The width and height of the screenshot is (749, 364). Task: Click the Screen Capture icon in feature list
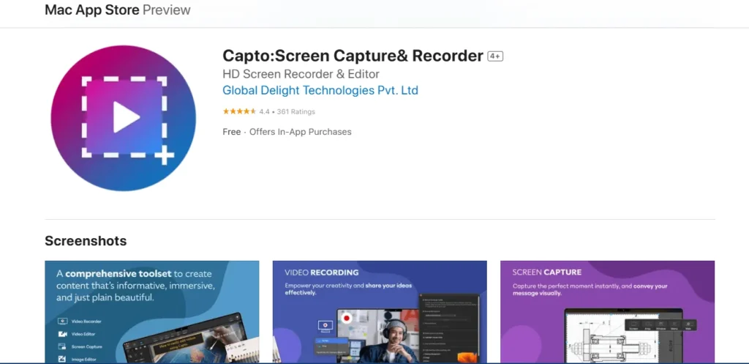click(x=62, y=346)
